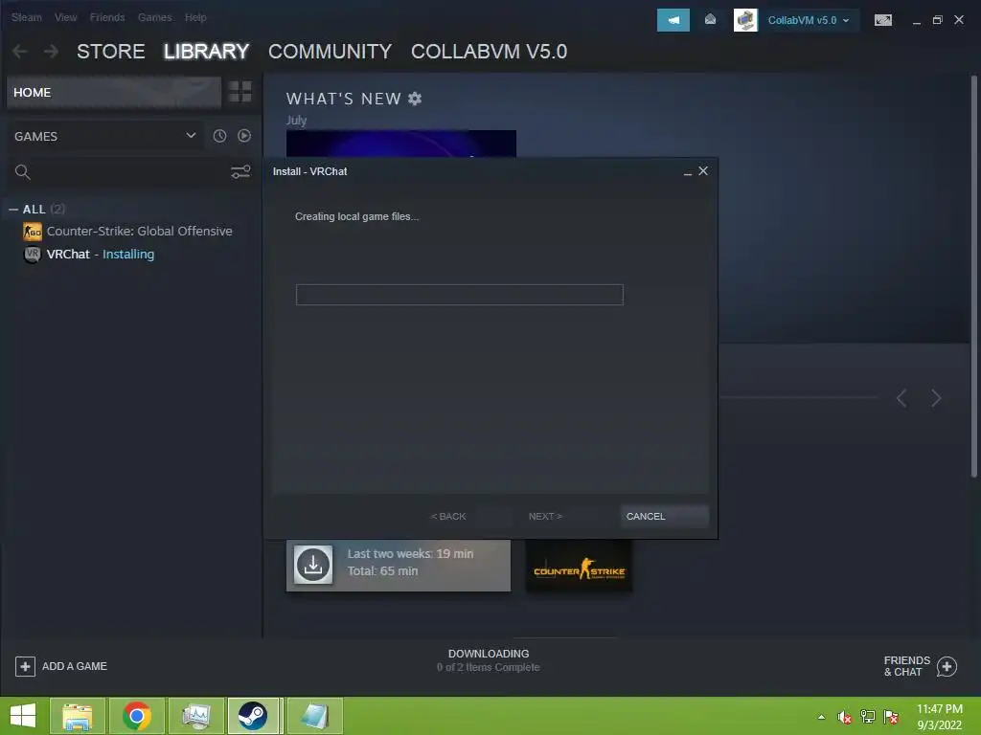
Task: Open What's New settings gear
Action: (x=415, y=99)
